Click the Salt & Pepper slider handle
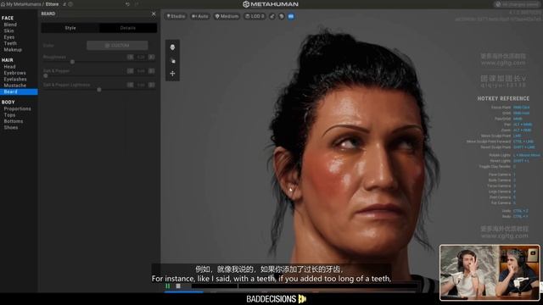Image resolution: width=543 pixels, height=305 pixels. click(45, 75)
